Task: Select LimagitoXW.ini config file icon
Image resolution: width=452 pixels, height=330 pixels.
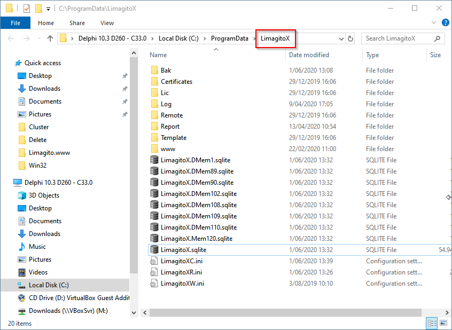Action: tap(154, 284)
